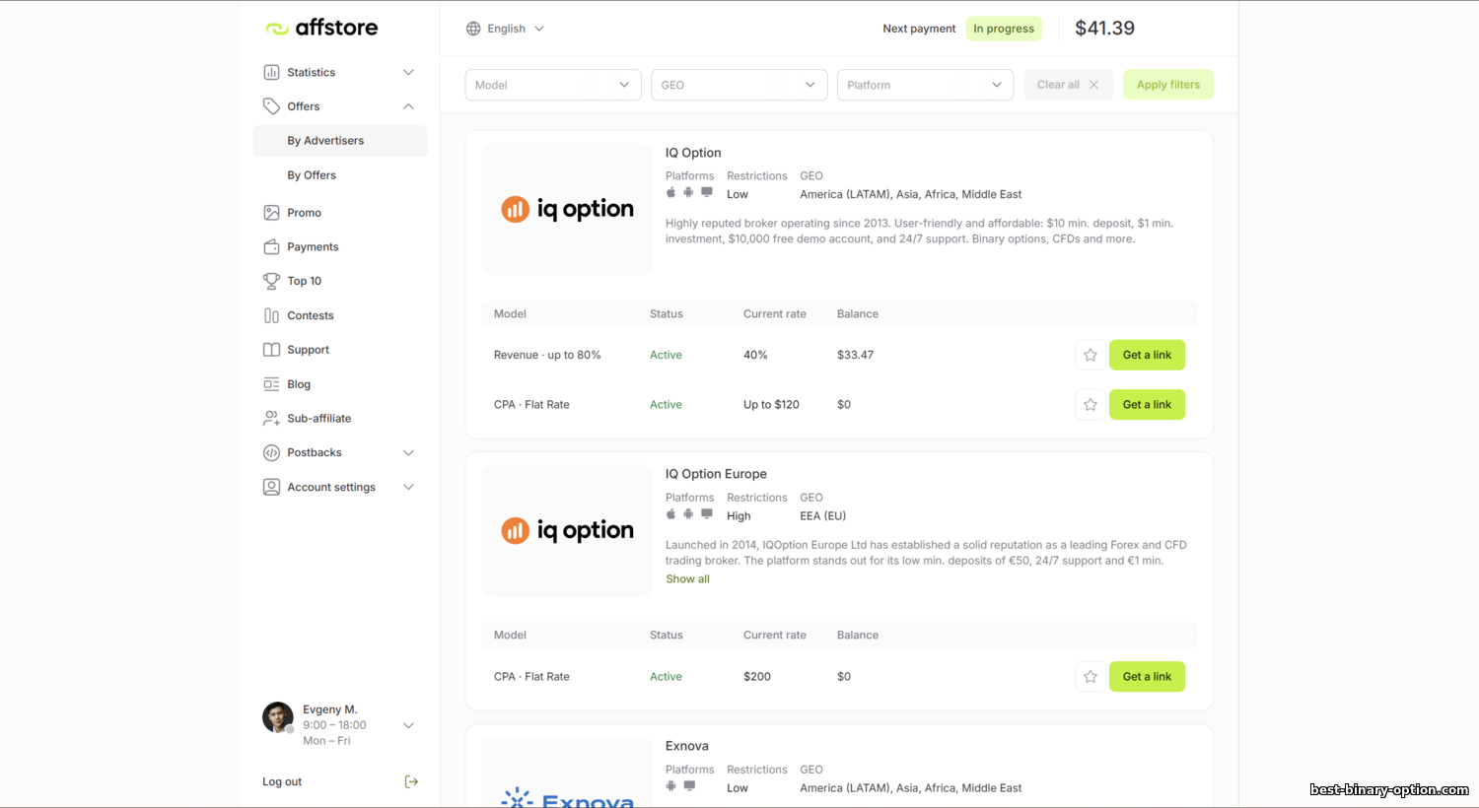Viewport: 1479px width, 808px height.
Task: Select By Advertisers submenu item
Action: [340, 141]
